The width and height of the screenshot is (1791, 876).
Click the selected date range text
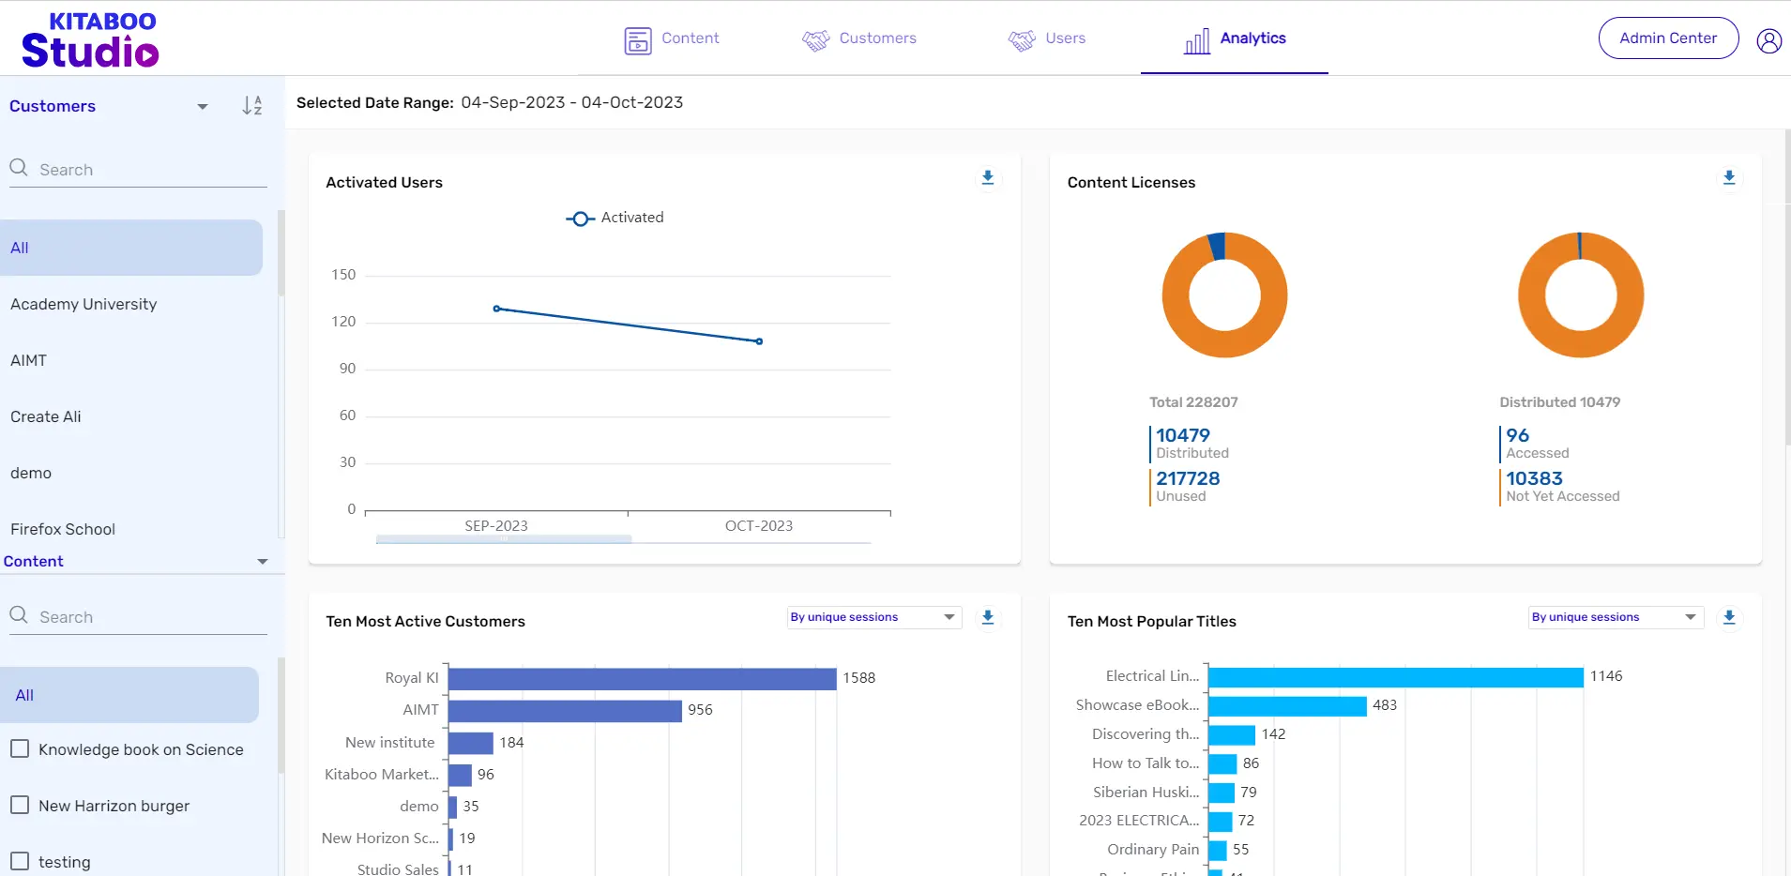572,102
